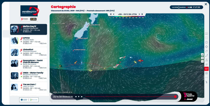Click the yellow-outlined boat near leader
210x106 pixels.
(135, 62)
